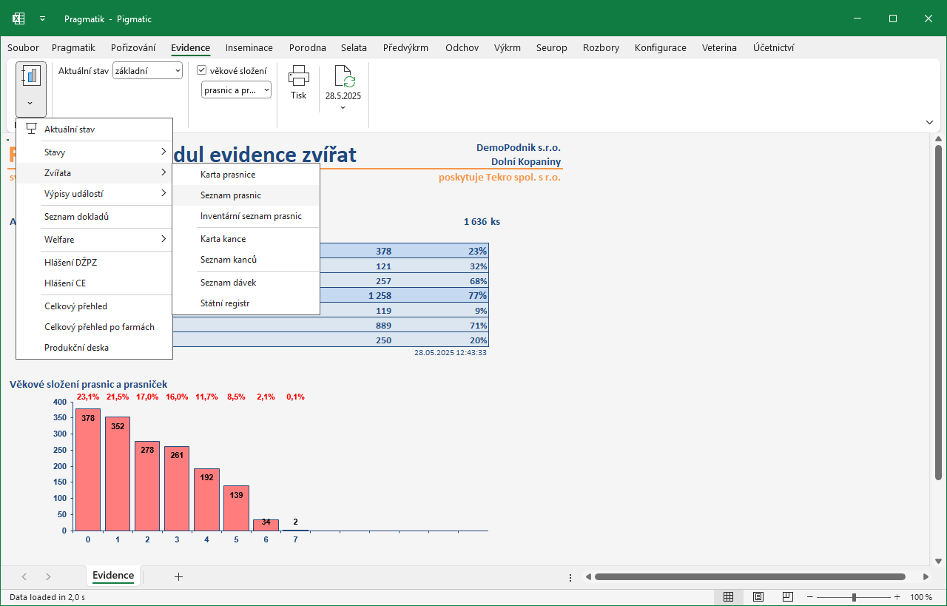Switch to Page Break Preview icon
The width and height of the screenshot is (947, 606).
[788, 597]
